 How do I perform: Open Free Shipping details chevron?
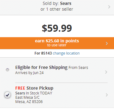tap(106, 72)
